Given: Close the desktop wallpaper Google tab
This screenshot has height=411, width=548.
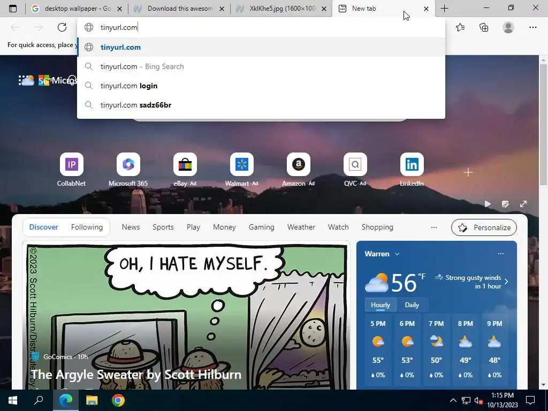Looking at the screenshot, I should coord(119,9).
